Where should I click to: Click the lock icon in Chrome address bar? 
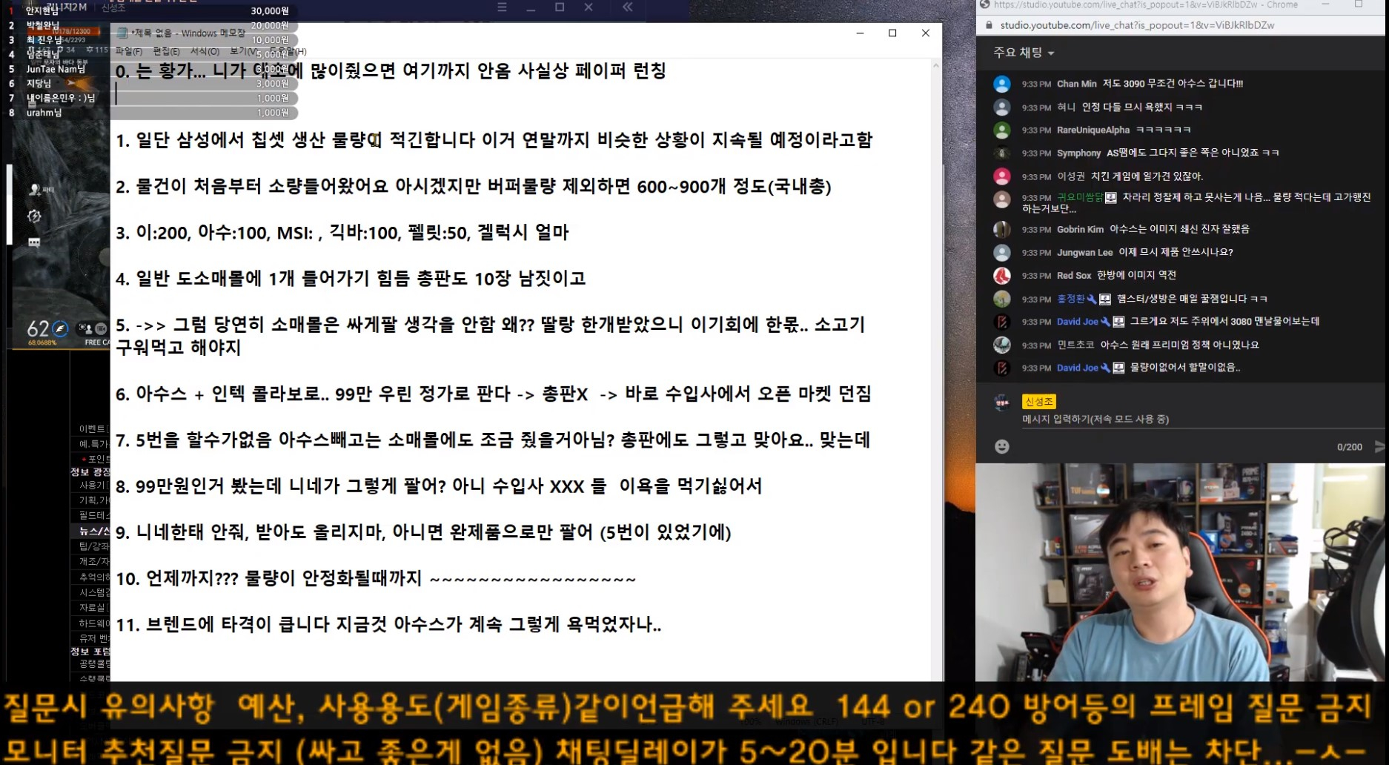coord(988,25)
